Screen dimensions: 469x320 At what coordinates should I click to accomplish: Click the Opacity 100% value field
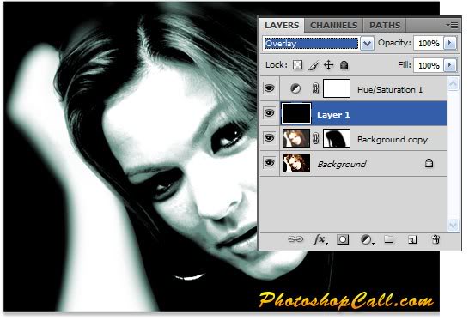(x=429, y=44)
